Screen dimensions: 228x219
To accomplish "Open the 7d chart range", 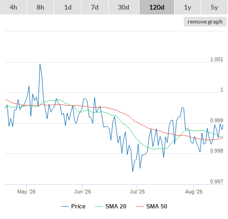I will [x=95, y=7].
